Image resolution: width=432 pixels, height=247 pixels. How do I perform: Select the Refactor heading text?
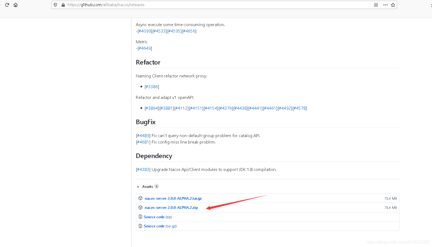[148, 62]
